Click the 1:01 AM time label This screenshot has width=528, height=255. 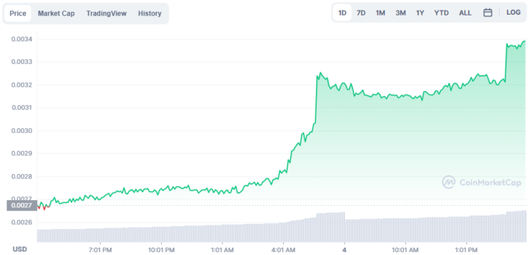click(222, 250)
